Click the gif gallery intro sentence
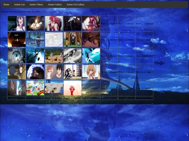Screen dimensions: 189x141 pos(21,11)
